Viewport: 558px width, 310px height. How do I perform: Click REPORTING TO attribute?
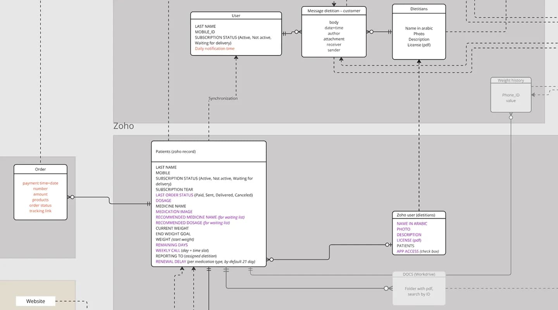tap(186, 256)
